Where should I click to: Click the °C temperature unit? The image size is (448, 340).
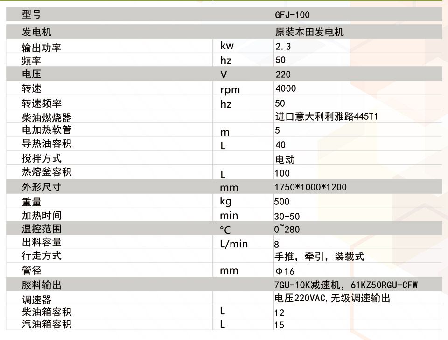[x=225, y=230]
